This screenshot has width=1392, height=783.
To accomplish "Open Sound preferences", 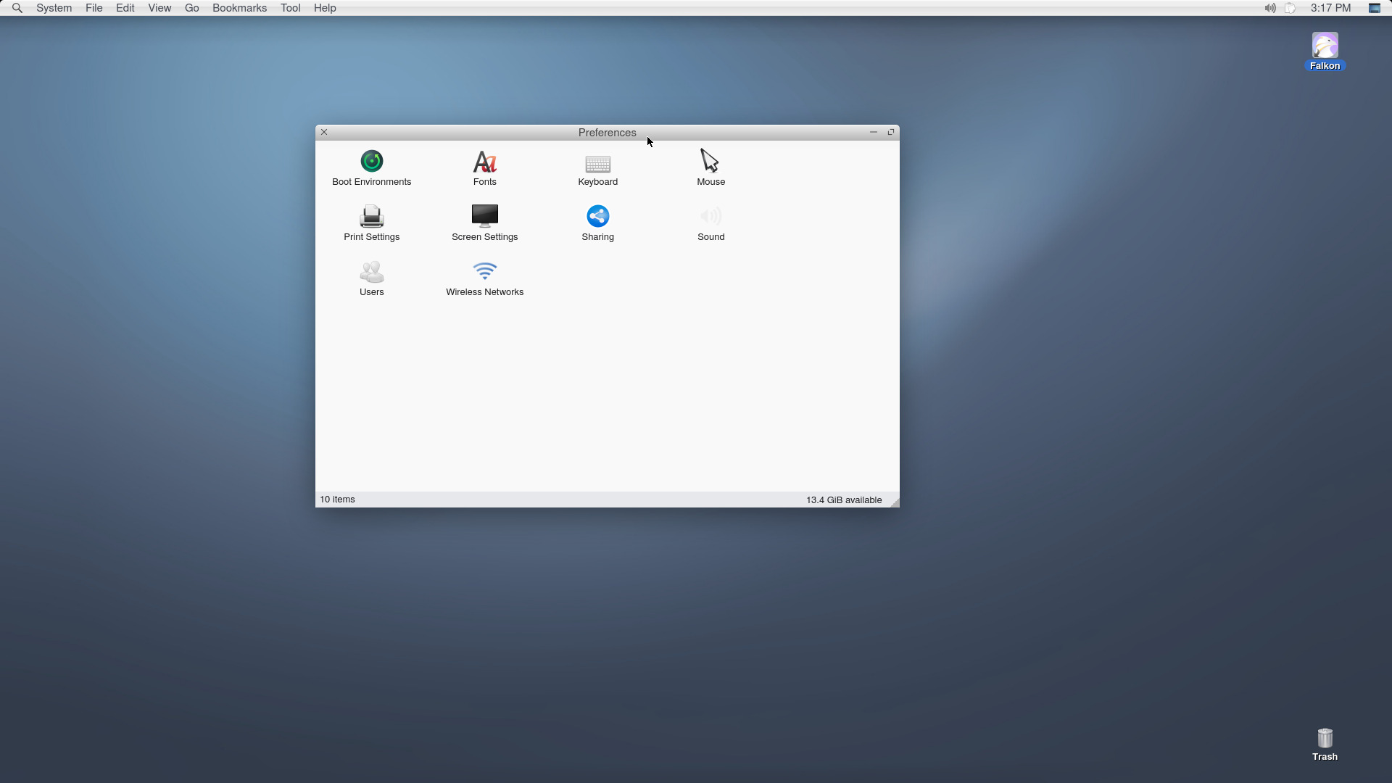I will tap(710, 223).
